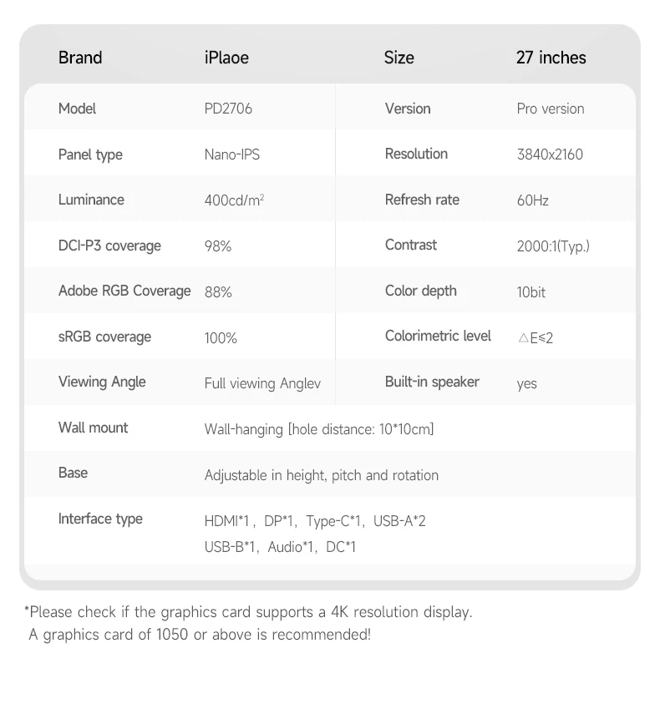The width and height of the screenshot is (660, 719).
Task: Click the 10bit color depth value
Action: (x=531, y=292)
